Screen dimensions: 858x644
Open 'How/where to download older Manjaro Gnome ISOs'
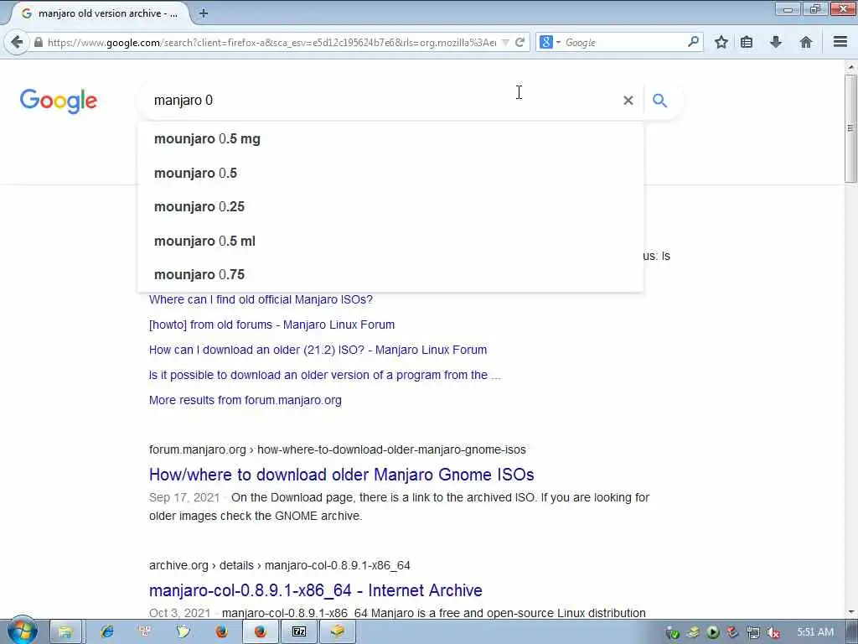coord(342,475)
